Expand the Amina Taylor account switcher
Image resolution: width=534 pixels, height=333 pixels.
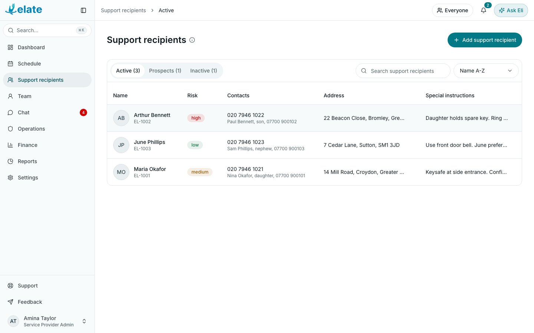[47, 321]
